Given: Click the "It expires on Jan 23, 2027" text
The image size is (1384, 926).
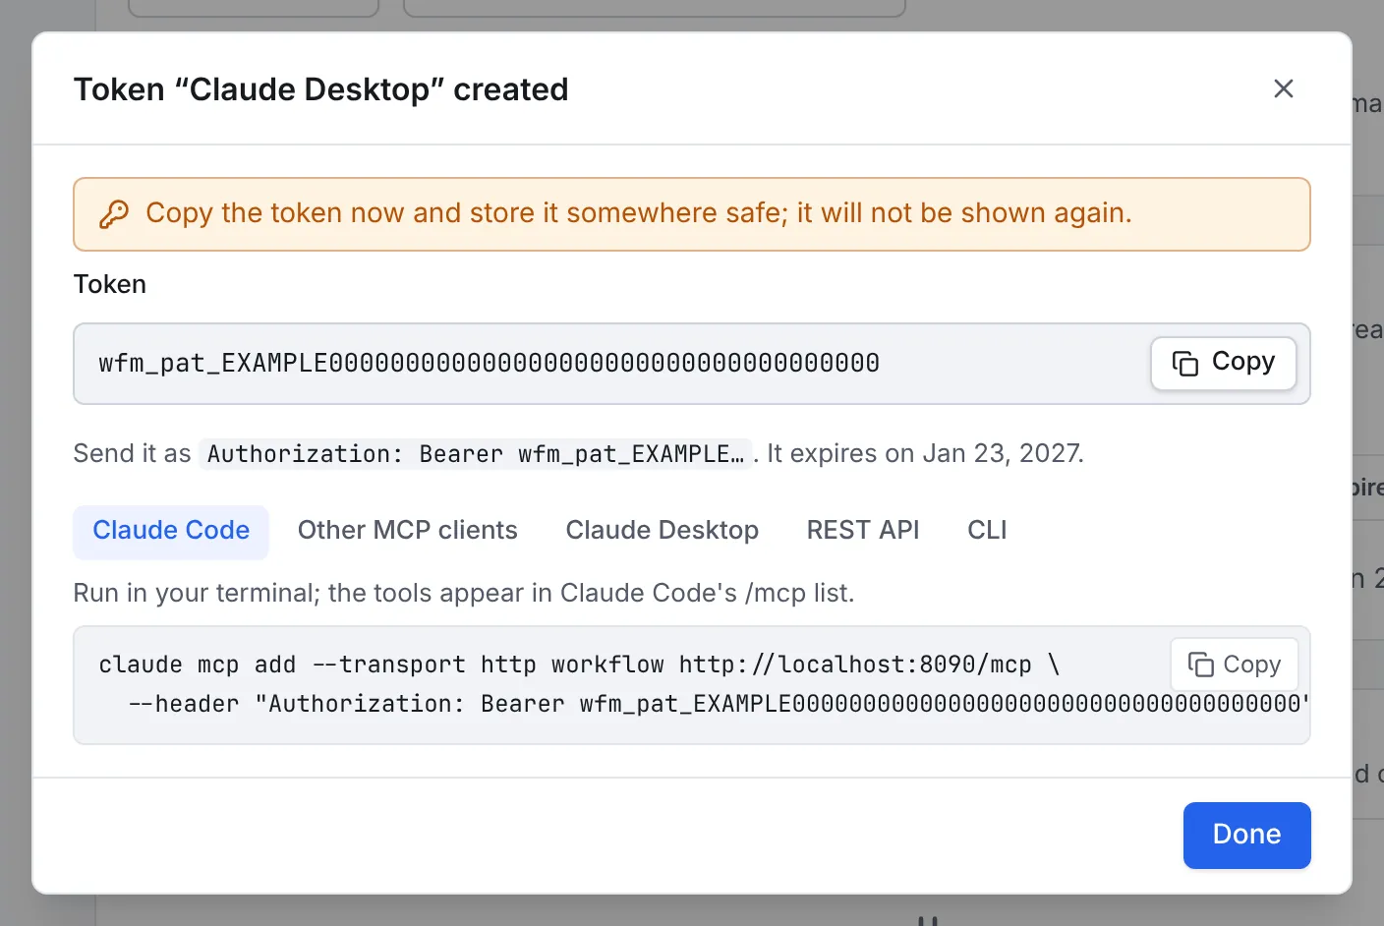Looking at the screenshot, I should tap(925, 454).
